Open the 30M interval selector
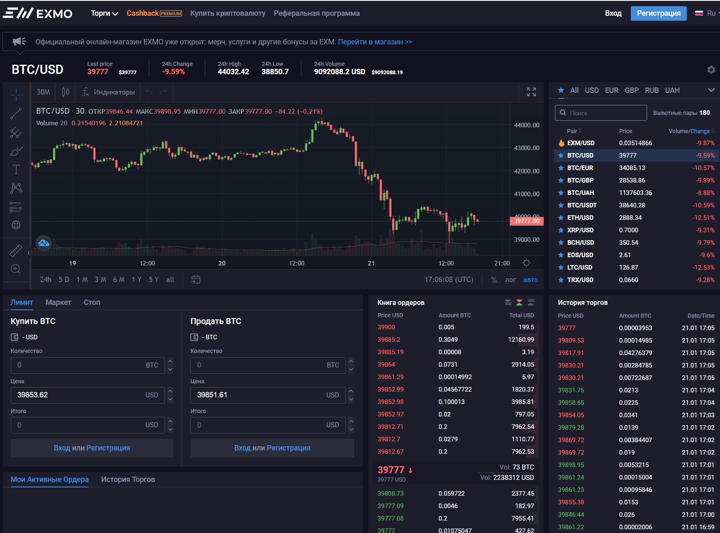The width and height of the screenshot is (720, 533). tap(43, 92)
